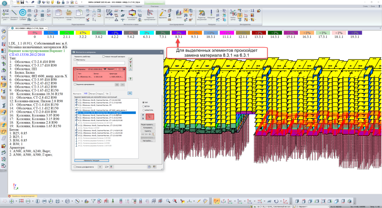
Task: Click the 'Копировать' button in dialog
Action: click(148, 128)
